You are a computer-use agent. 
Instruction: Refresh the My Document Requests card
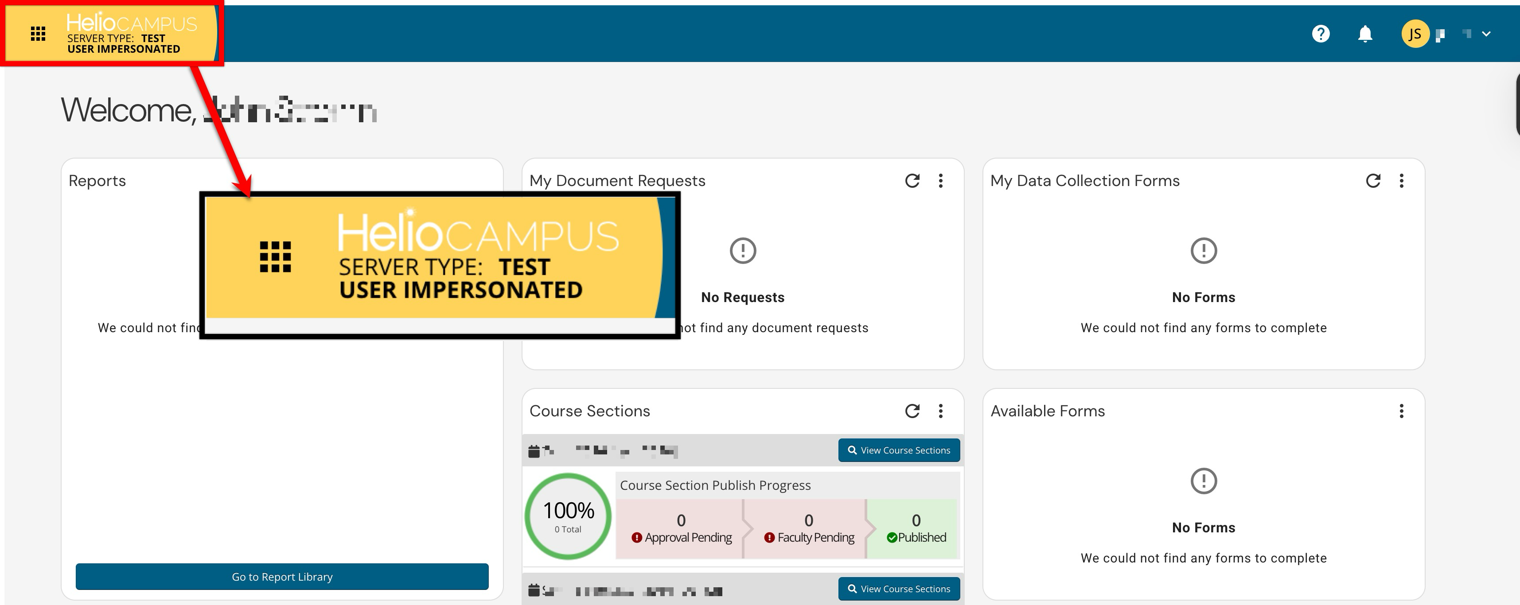click(912, 180)
